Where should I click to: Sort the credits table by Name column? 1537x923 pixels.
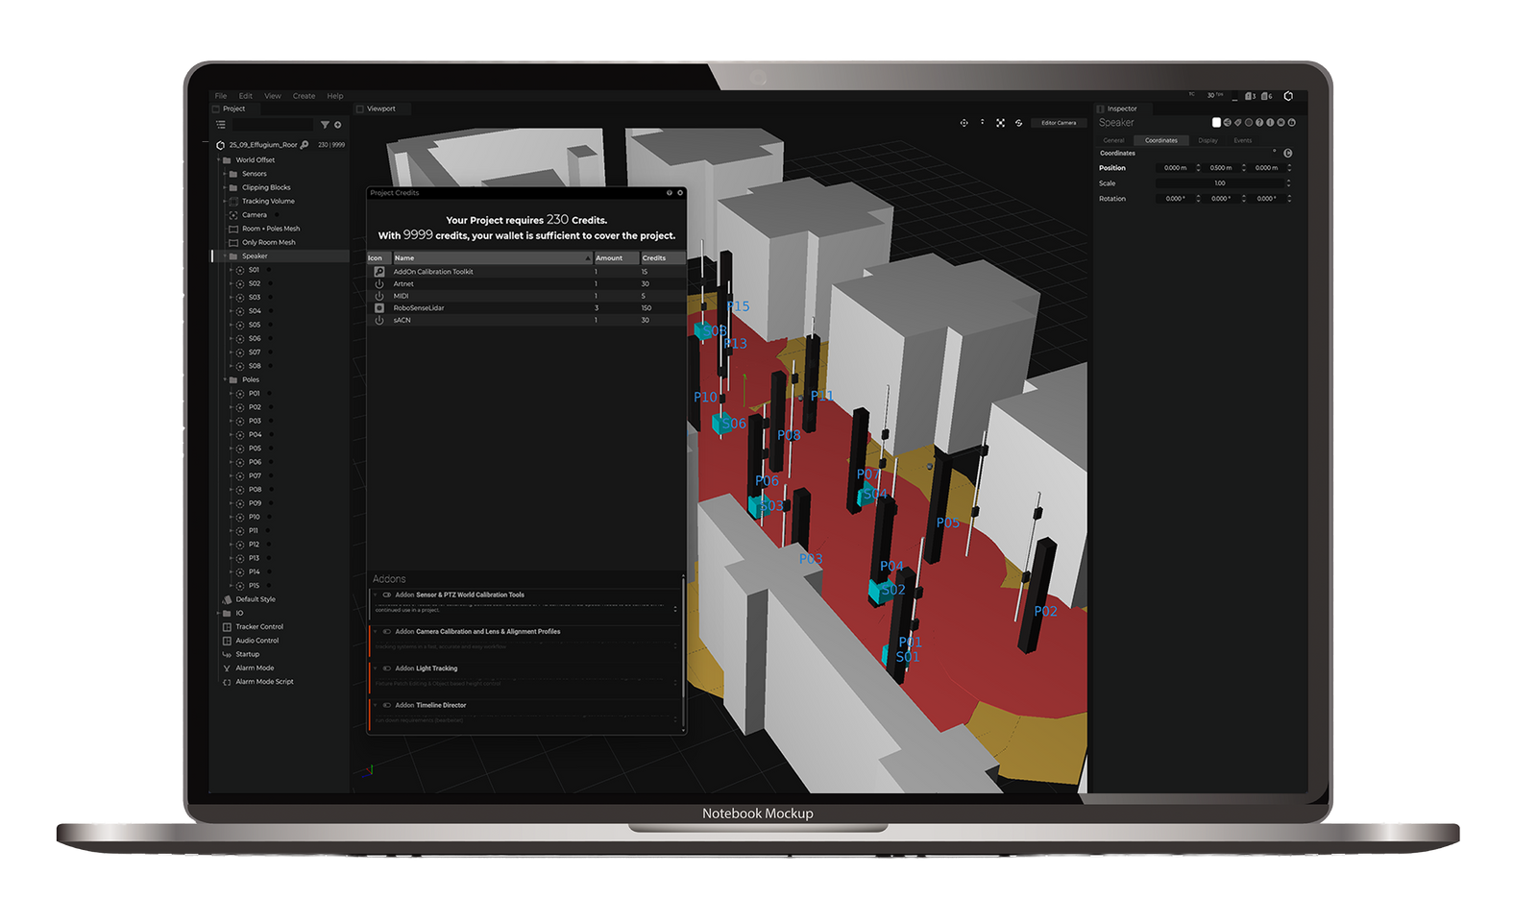tap(492, 258)
